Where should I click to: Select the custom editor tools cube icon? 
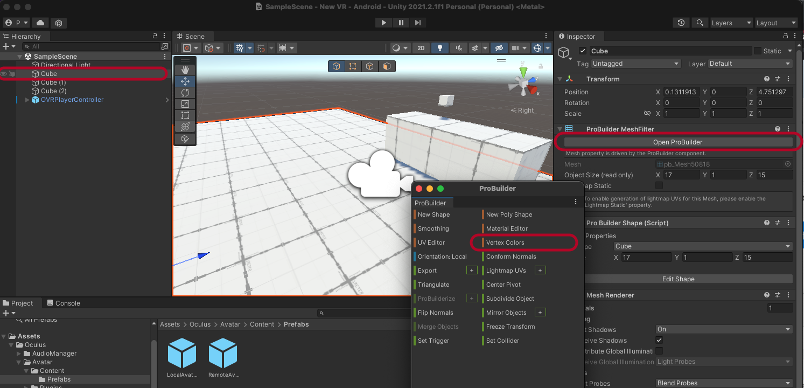(x=185, y=139)
